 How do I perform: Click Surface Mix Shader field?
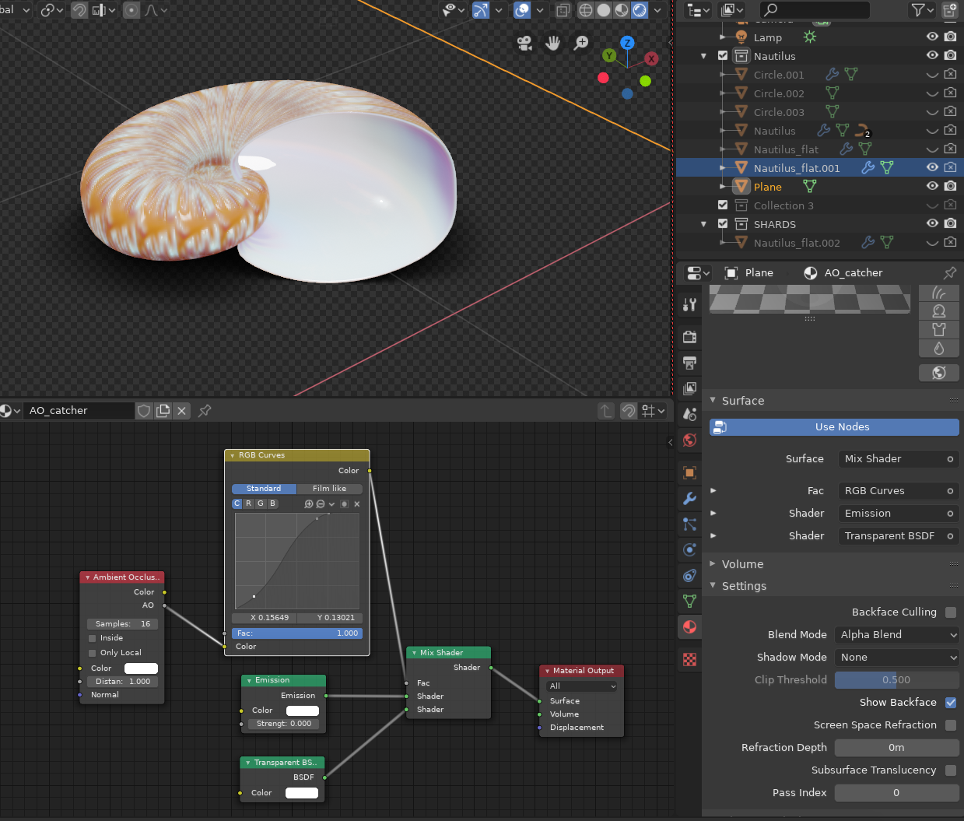(x=899, y=459)
